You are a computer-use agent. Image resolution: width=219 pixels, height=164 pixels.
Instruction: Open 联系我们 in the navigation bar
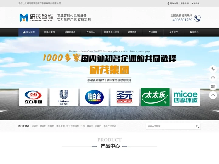194,32
